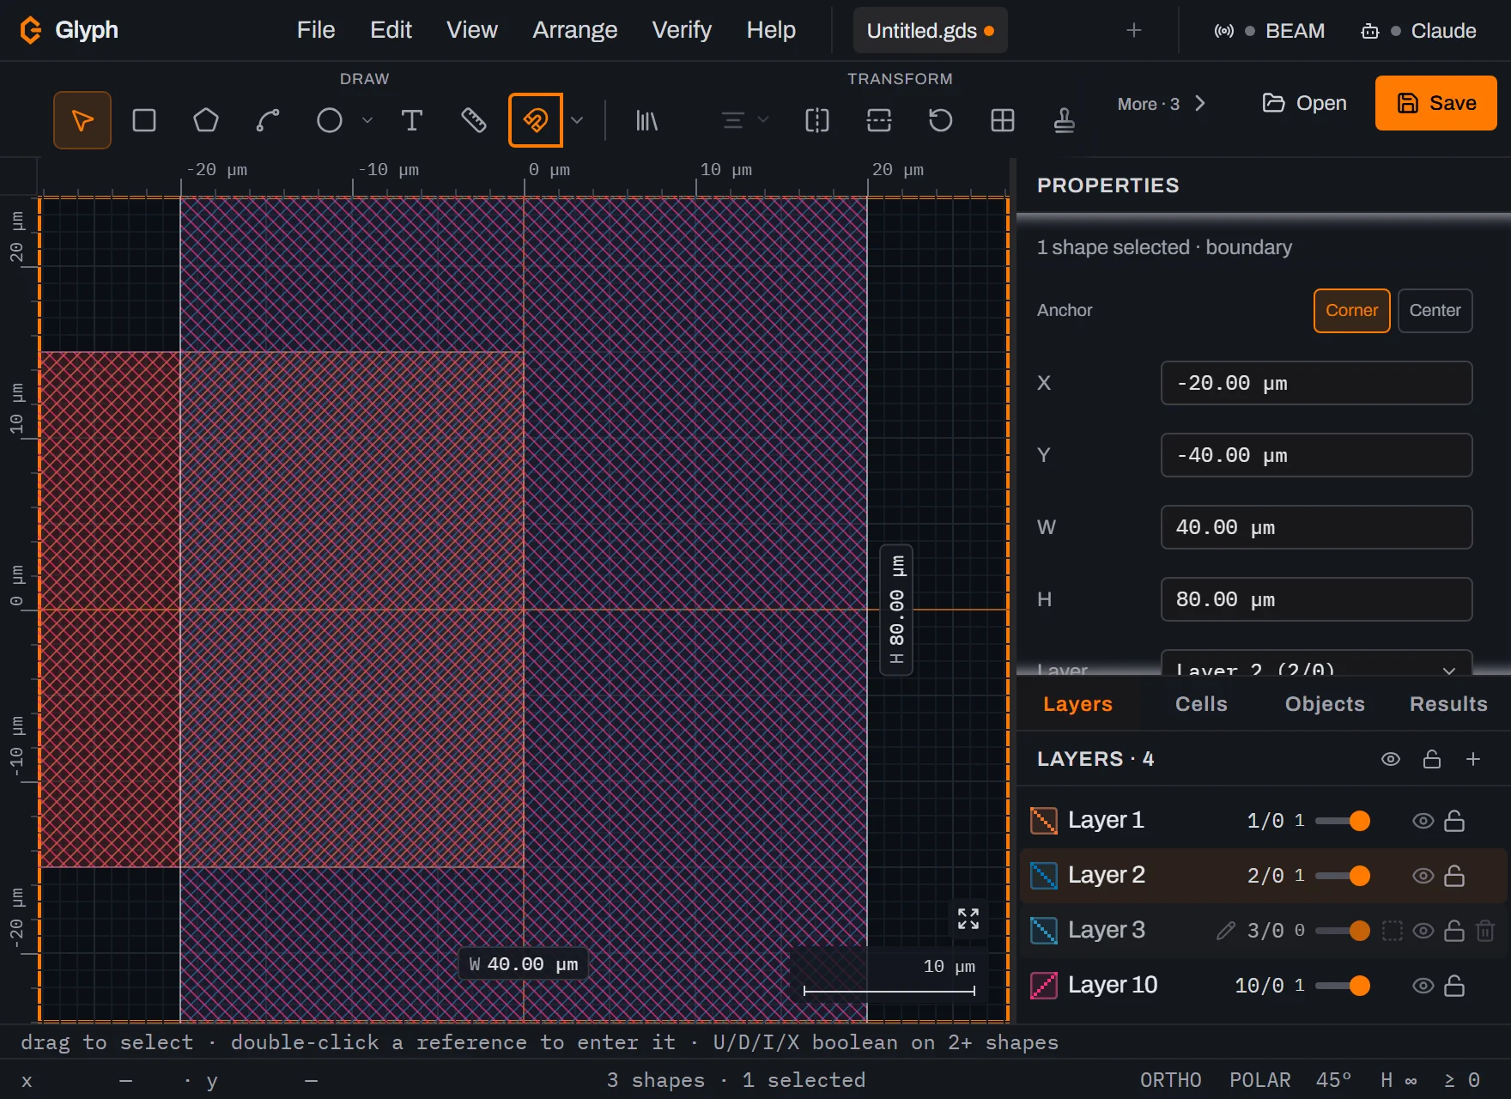Rename Layer 3 with pencil icon
The width and height of the screenshot is (1511, 1099).
point(1226,931)
